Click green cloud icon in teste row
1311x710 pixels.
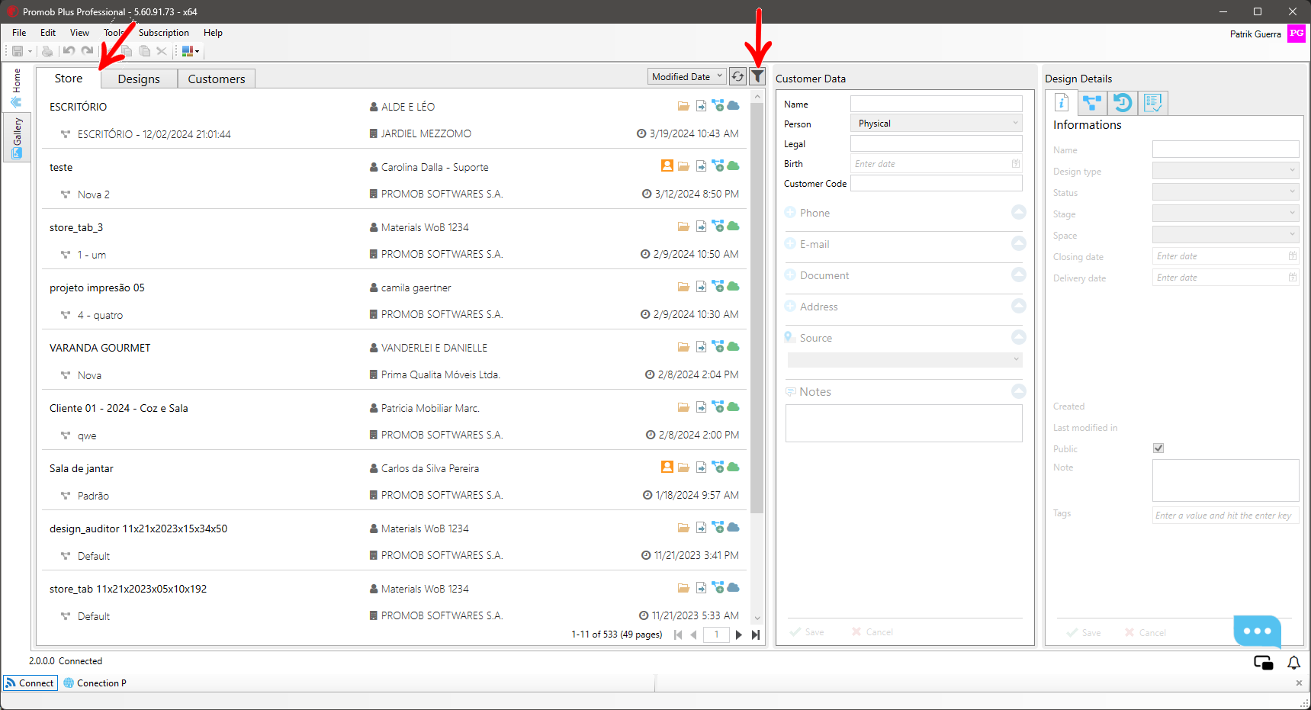pyautogui.click(x=733, y=165)
